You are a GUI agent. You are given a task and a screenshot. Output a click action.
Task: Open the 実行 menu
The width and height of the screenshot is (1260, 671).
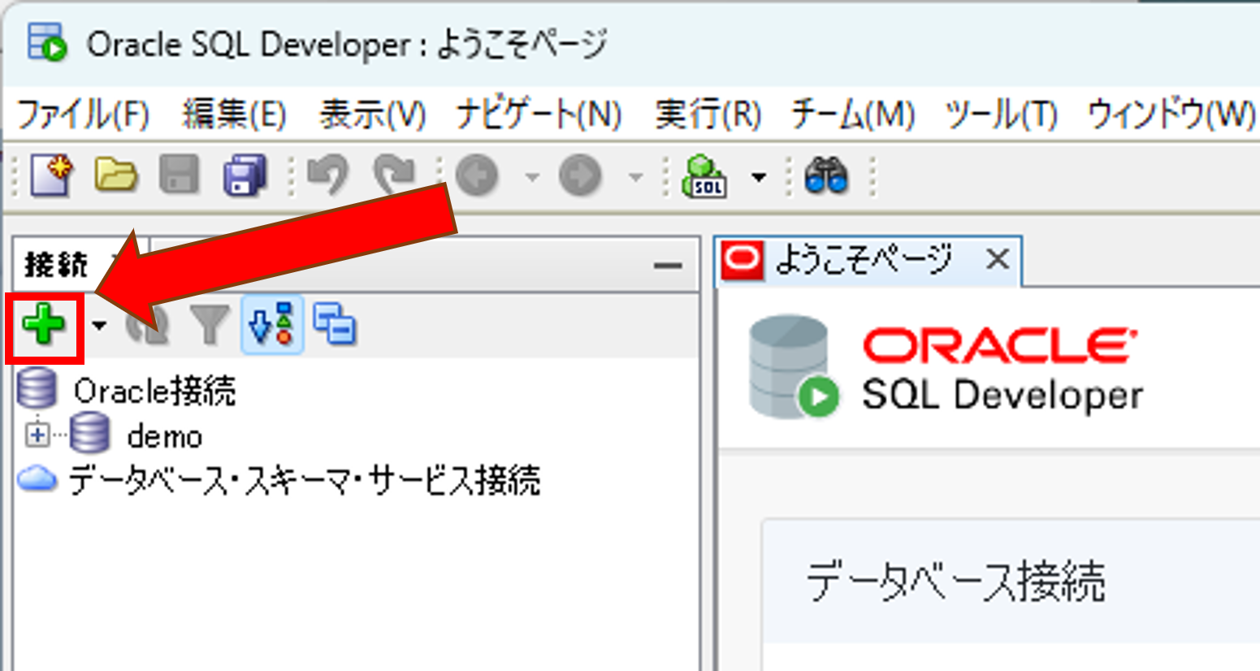708,115
